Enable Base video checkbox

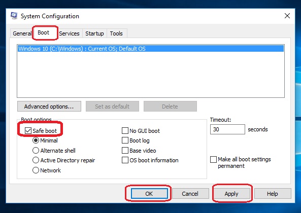pos(125,151)
